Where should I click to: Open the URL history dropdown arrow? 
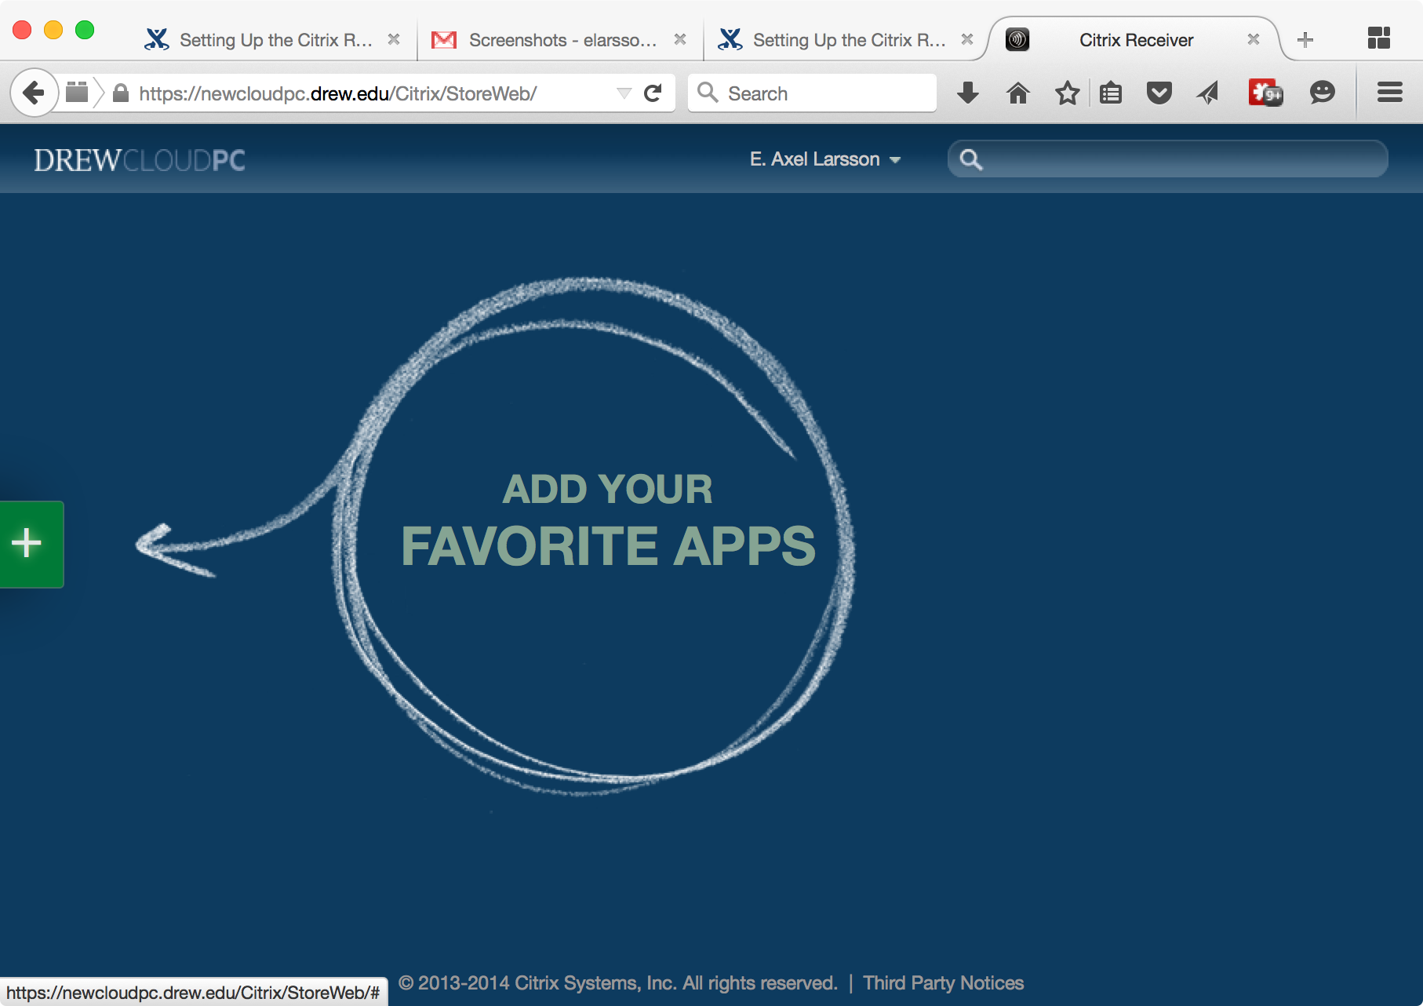(x=624, y=94)
